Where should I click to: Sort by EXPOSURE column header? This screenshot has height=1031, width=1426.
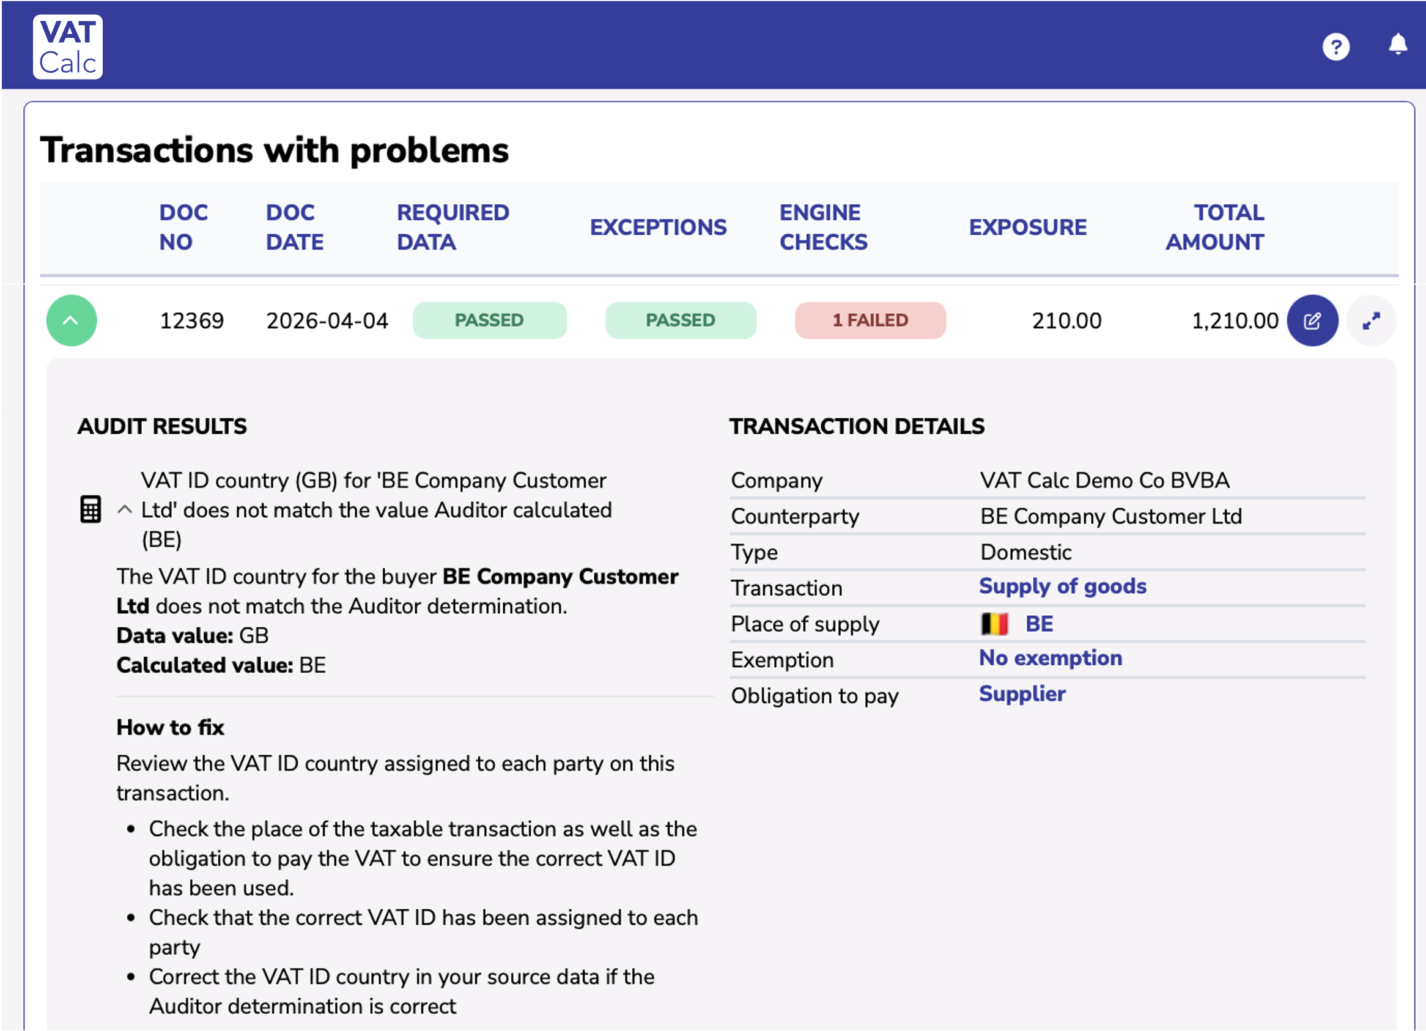coord(1027,227)
